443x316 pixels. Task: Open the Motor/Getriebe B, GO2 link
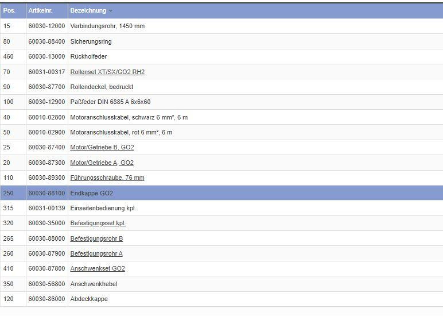coord(102,148)
